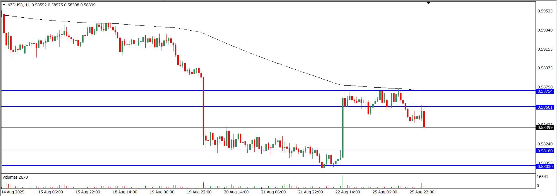Image resolution: width=557 pixels, height=196 pixels.
Task: Click the 0.59340 price scale value
Action: 545,30
